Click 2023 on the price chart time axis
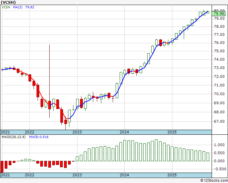The image size is (228, 183). coord(77,132)
